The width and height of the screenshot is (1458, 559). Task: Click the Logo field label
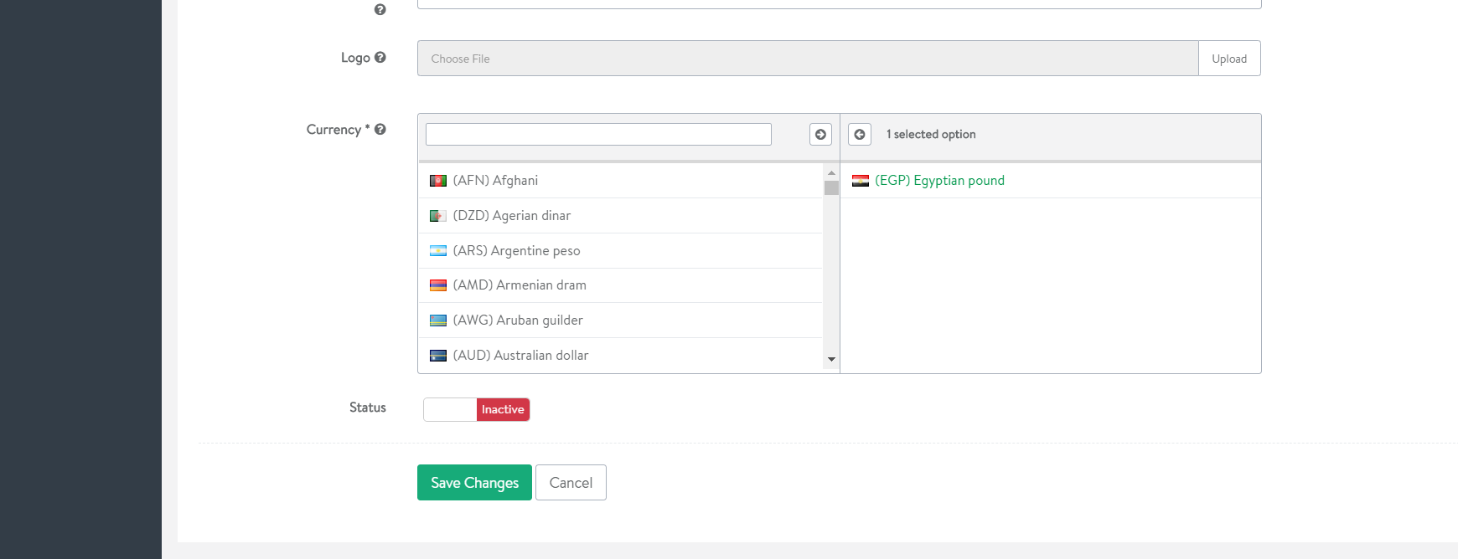click(x=355, y=58)
